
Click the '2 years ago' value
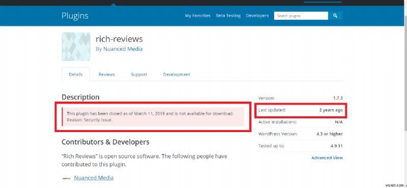coord(331,110)
